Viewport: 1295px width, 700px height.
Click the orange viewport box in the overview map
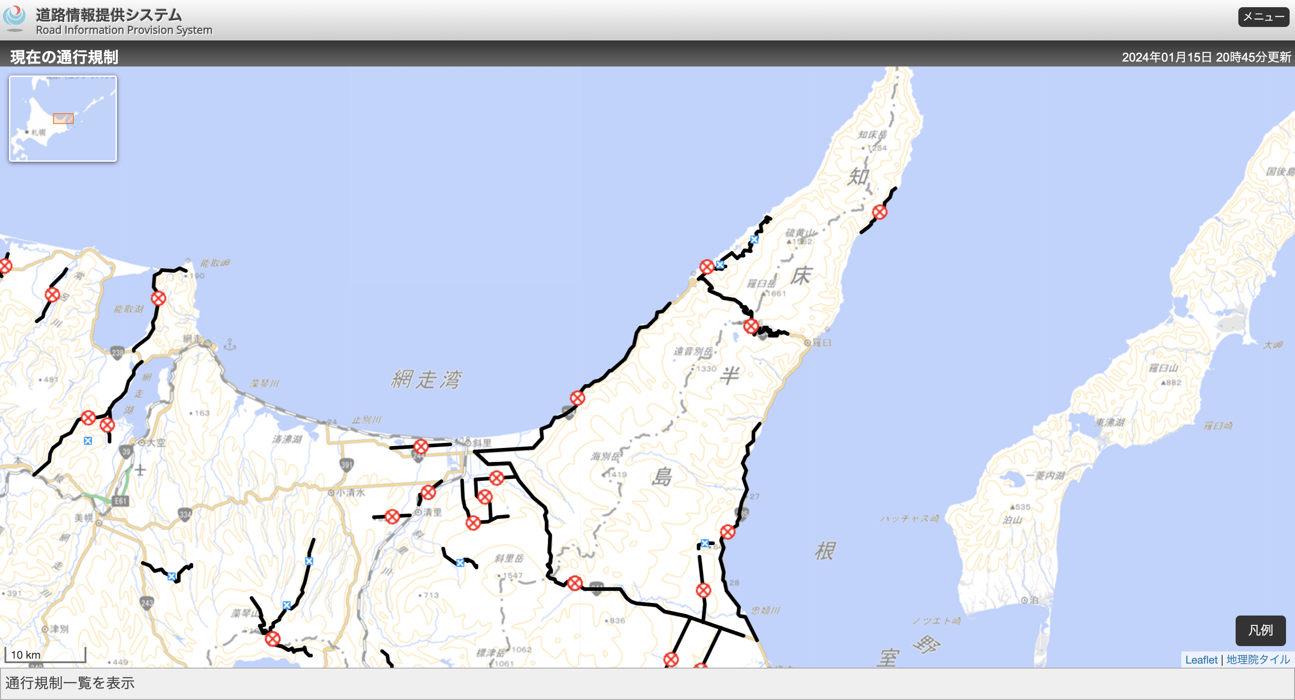pyautogui.click(x=63, y=118)
